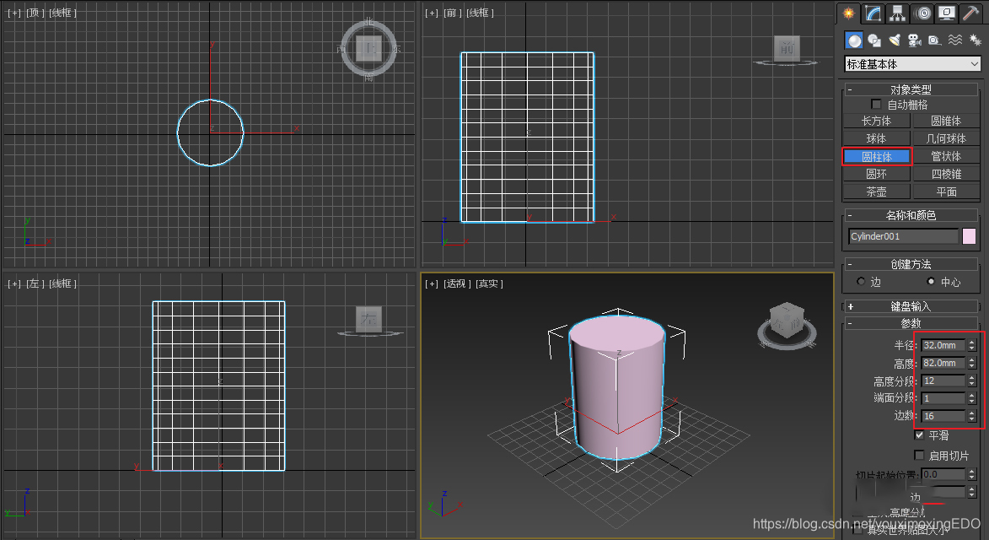This screenshot has height=540, width=989.
Task: Expand the 键盘输入 rollout
Action: pyautogui.click(x=910, y=306)
